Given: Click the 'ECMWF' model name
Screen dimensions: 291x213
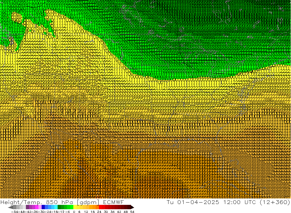Looking at the screenshot, I should click(x=113, y=202).
